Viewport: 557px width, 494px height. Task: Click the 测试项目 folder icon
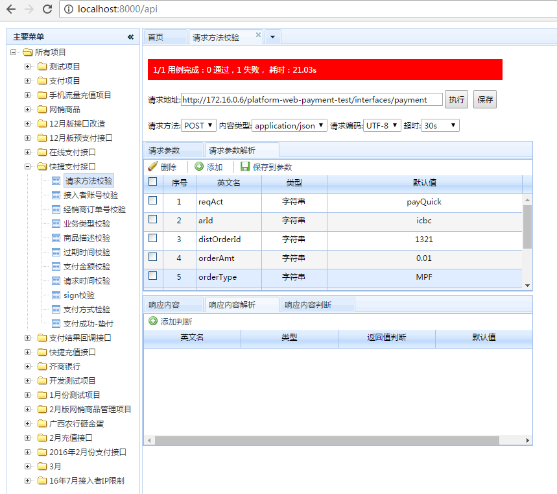[x=42, y=66]
